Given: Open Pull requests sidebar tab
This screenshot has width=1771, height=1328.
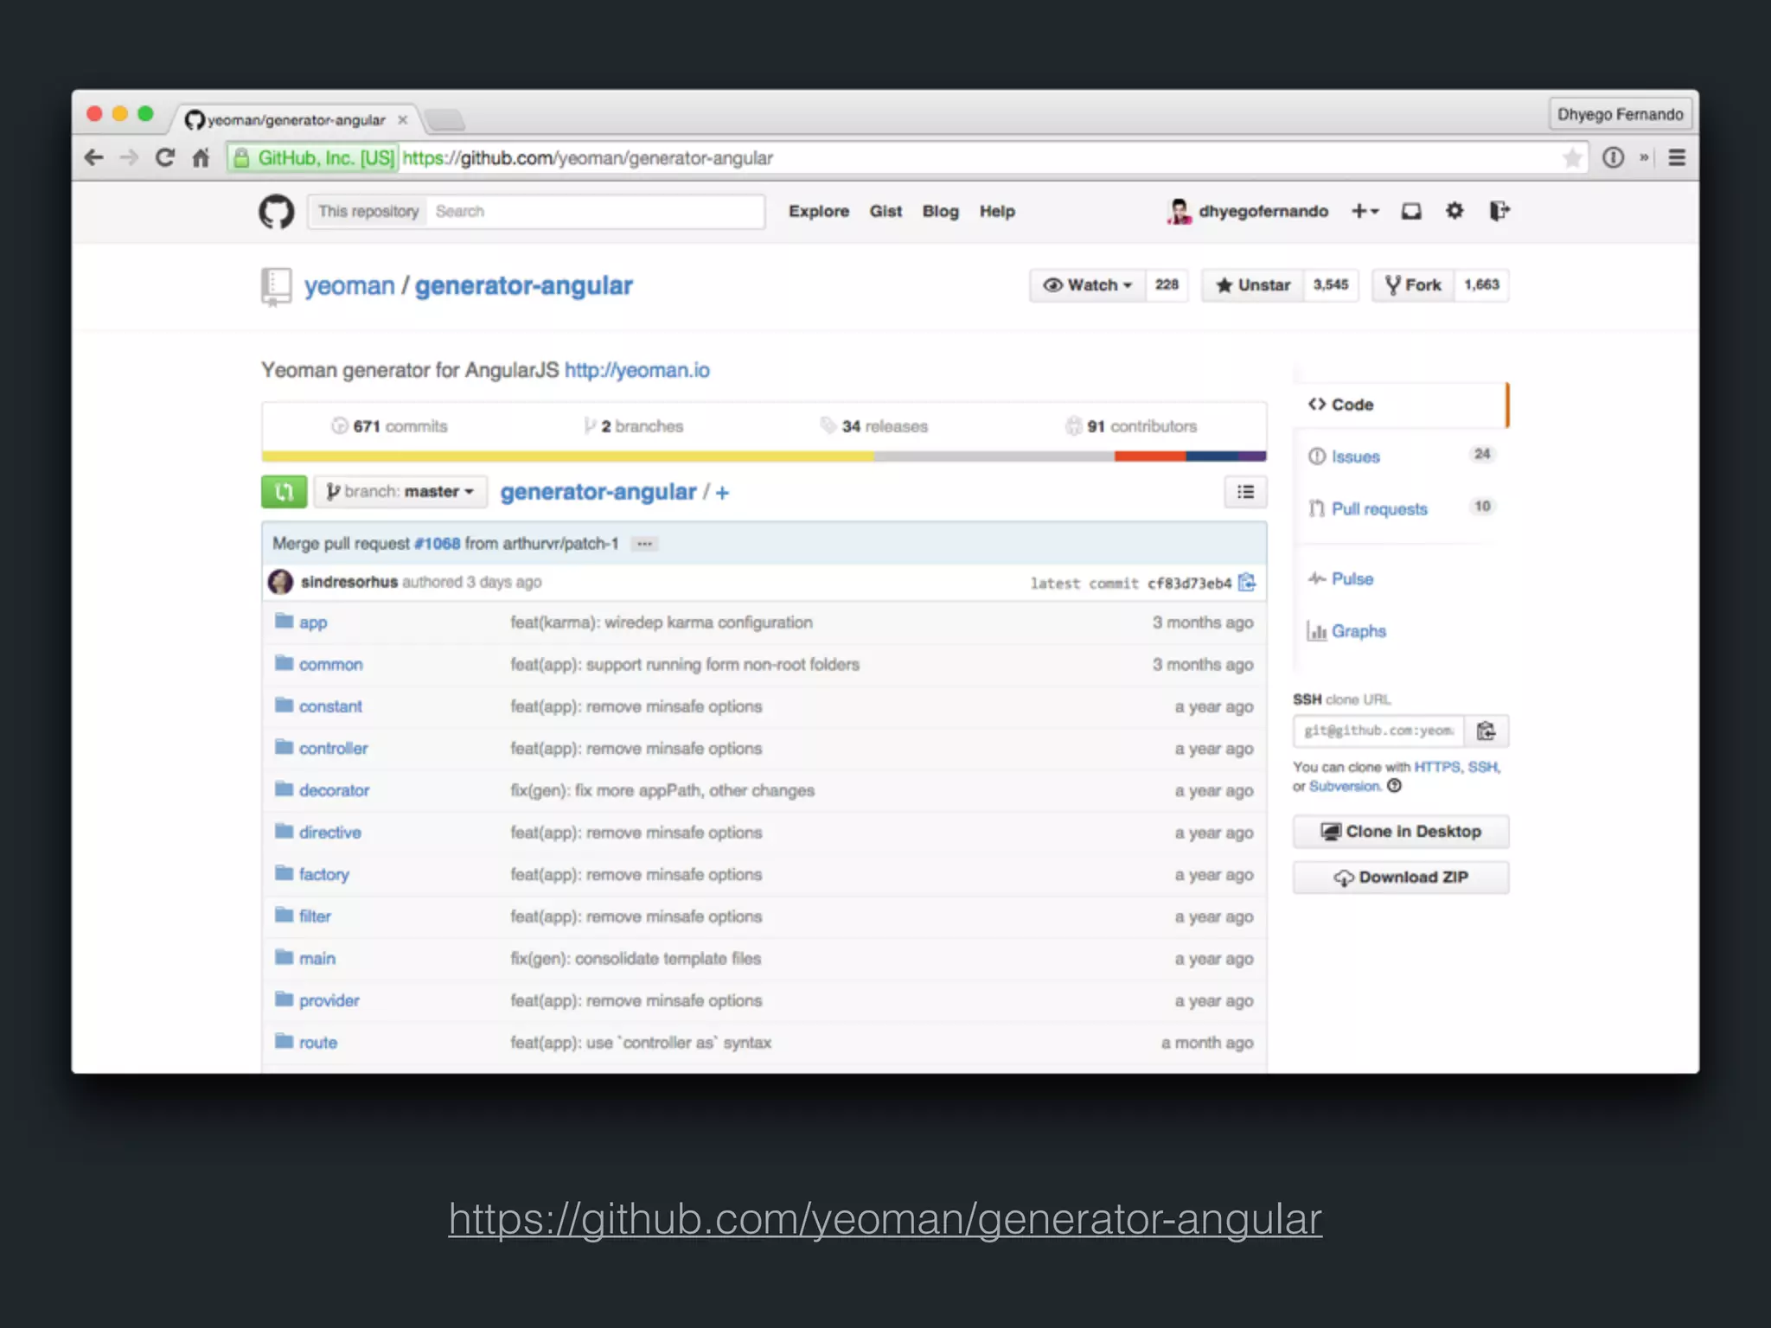Looking at the screenshot, I should point(1378,509).
